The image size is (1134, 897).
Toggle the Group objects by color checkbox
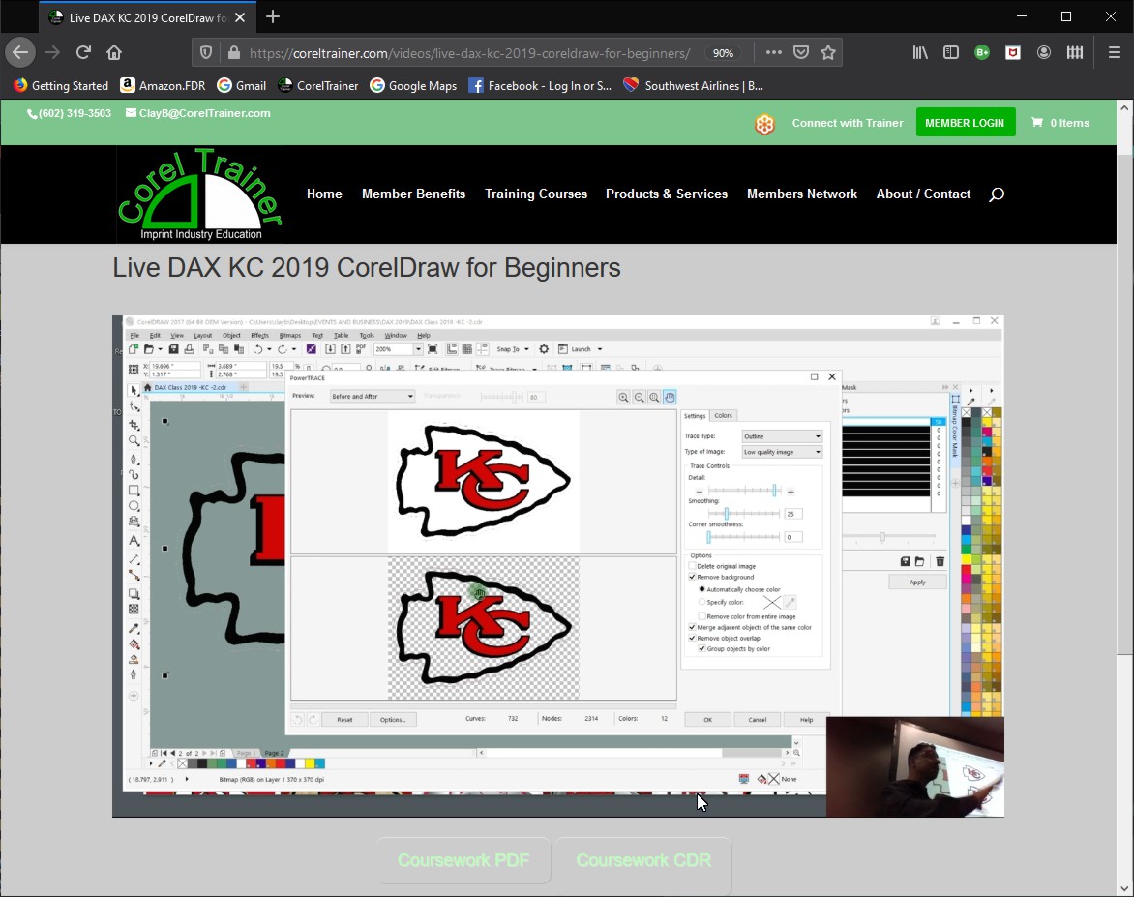click(701, 649)
